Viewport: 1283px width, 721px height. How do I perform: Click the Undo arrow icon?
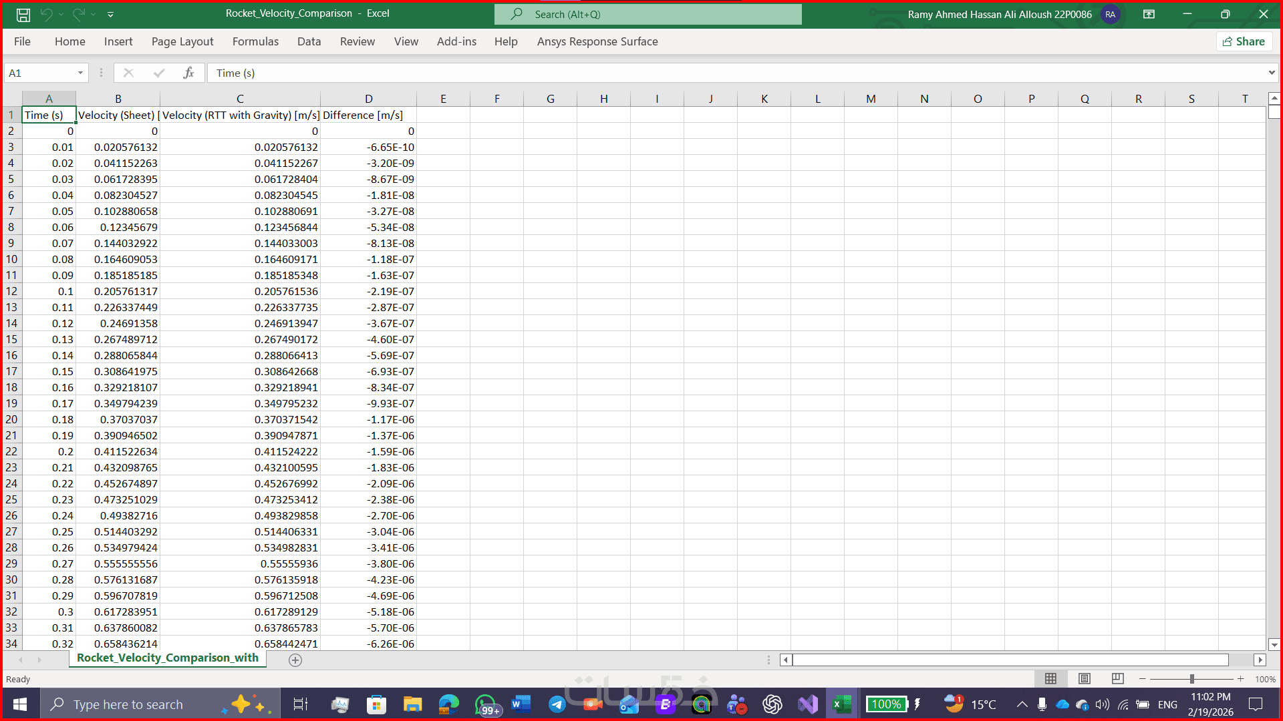[x=46, y=14]
